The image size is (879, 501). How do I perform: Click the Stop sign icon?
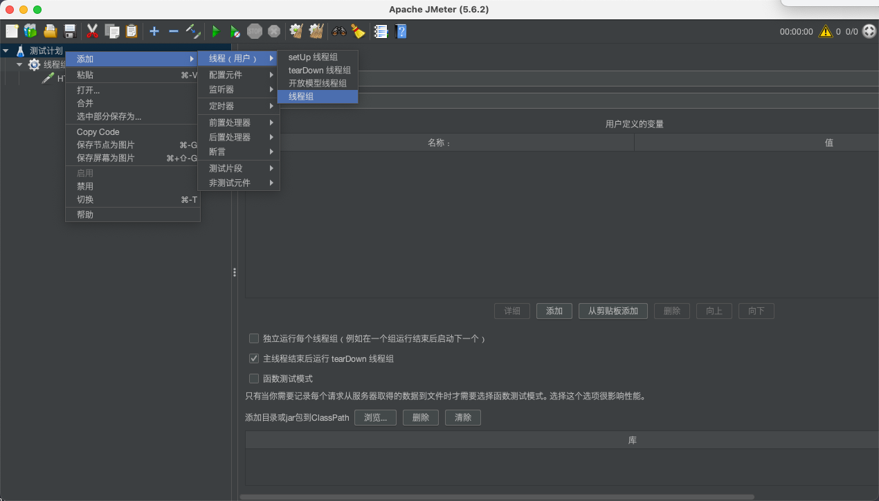pos(255,31)
